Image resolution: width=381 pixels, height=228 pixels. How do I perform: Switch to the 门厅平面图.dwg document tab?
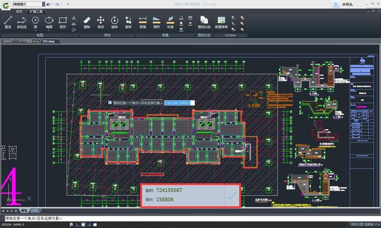click(x=28, y=41)
